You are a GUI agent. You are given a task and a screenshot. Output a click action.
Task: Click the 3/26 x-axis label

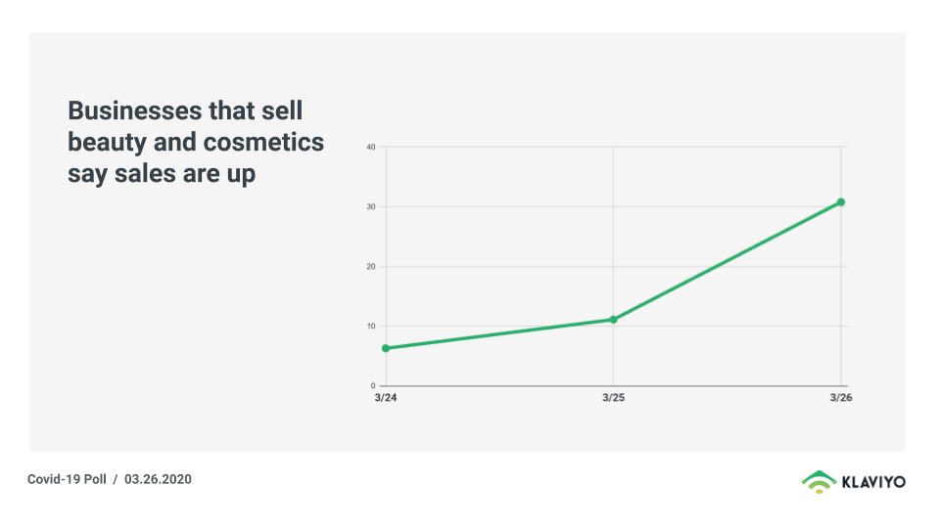tap(840, 399)
